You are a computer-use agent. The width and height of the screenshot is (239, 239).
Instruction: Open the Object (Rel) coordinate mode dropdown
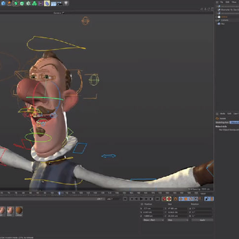pos(153,220)
